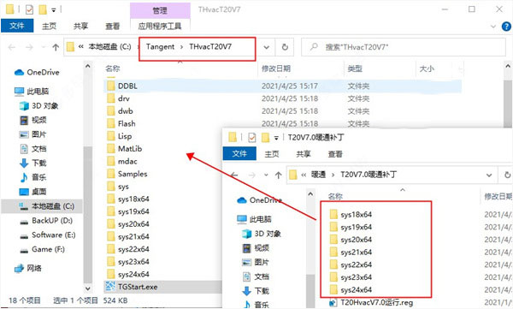
Task: Select sys21x64 folder icon in 暖通补丁 window
Action: [x=333, y=253]
